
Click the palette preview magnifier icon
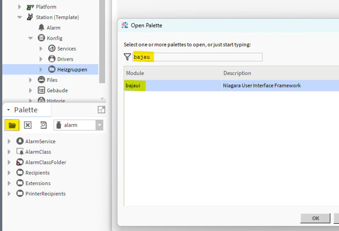(43, 125)
